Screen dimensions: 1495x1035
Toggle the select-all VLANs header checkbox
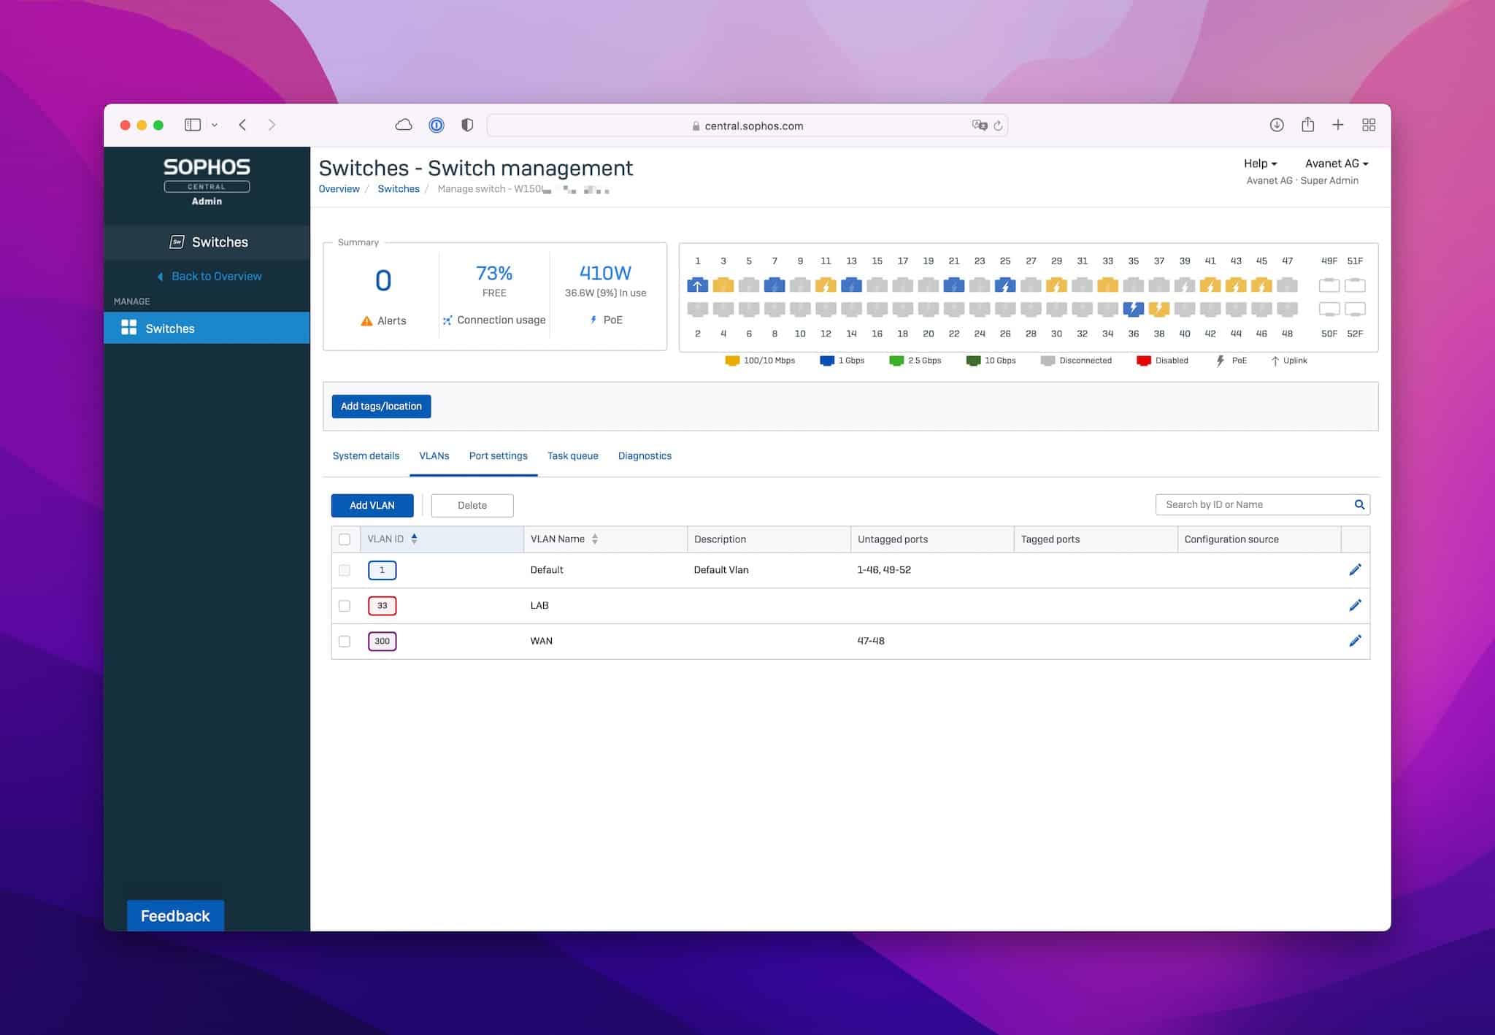(345, 539)
